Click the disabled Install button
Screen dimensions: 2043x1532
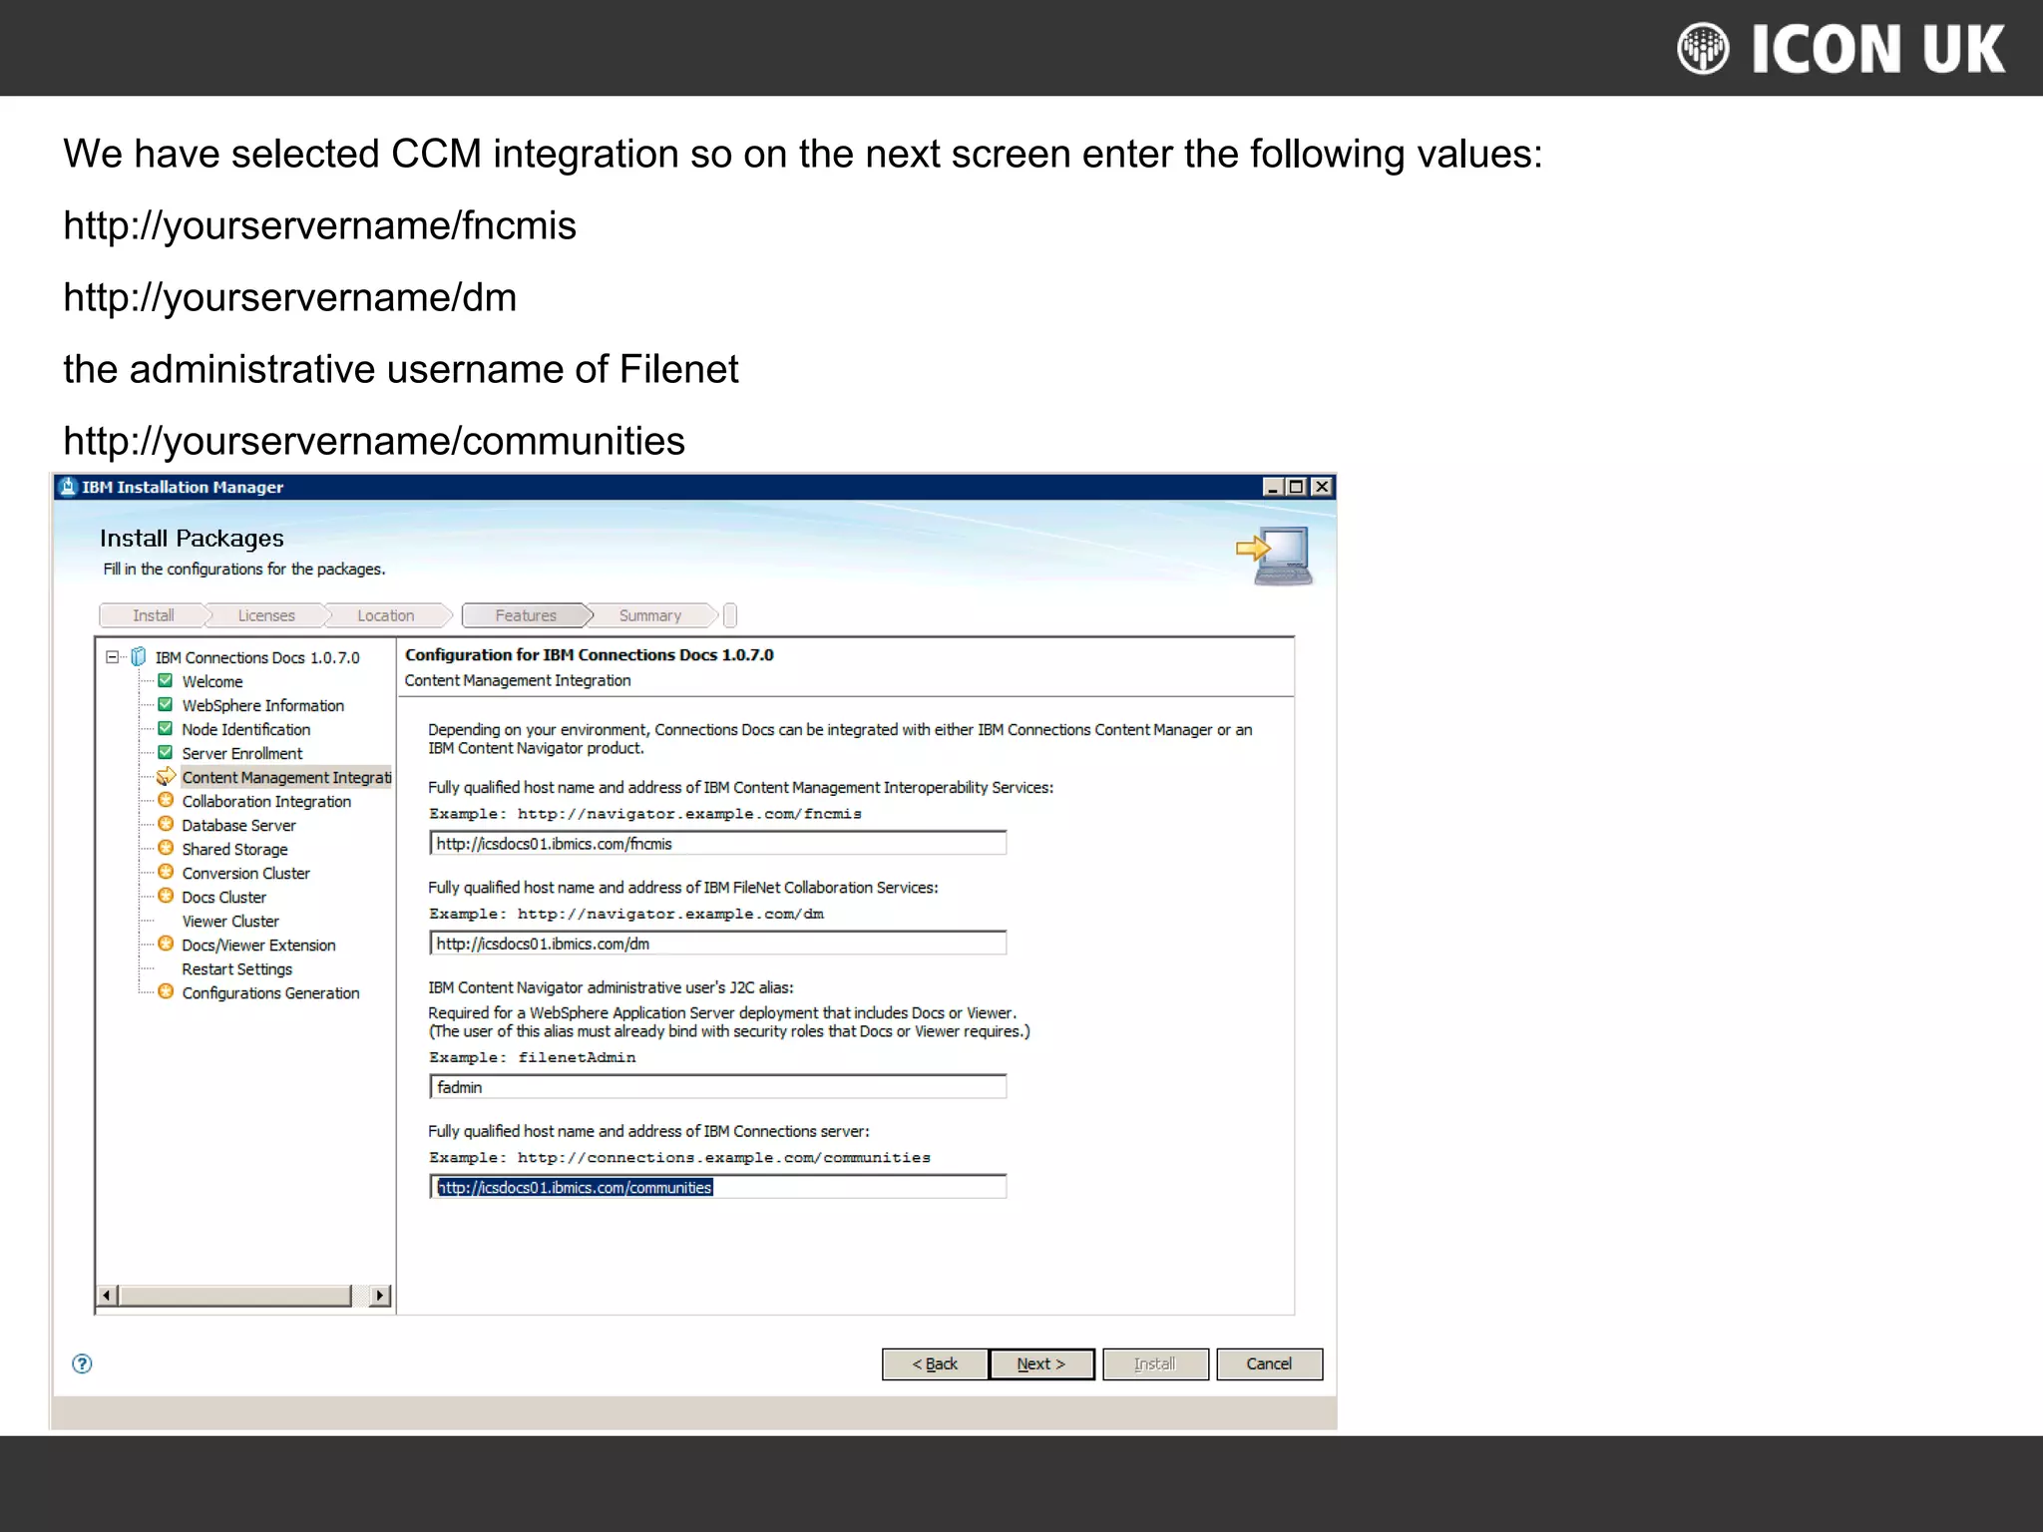(1155, 1363)
